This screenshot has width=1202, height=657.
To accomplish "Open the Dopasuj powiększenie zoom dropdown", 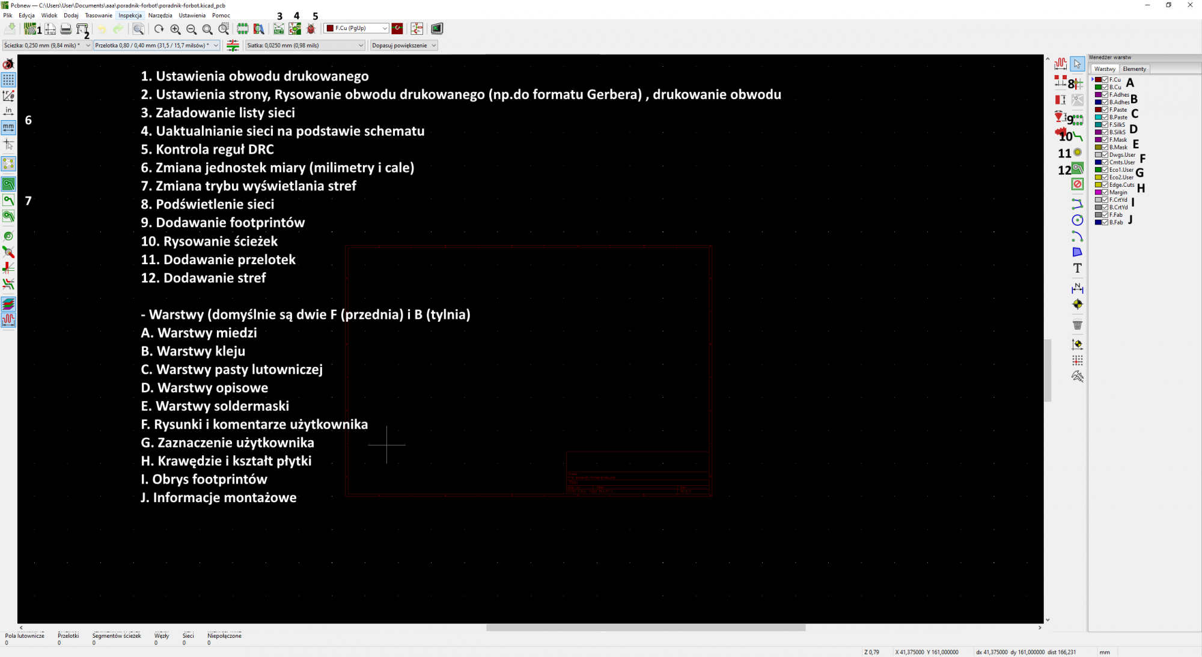I will [404, 45].
